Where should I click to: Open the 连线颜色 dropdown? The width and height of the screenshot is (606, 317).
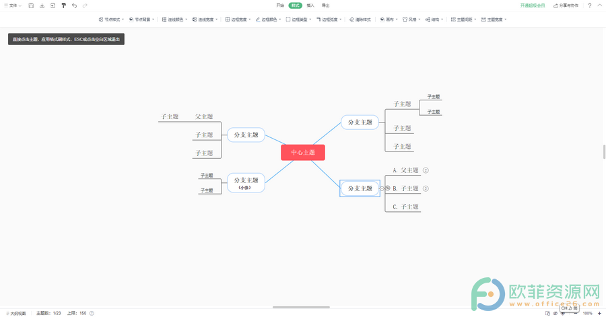[174, 20]
